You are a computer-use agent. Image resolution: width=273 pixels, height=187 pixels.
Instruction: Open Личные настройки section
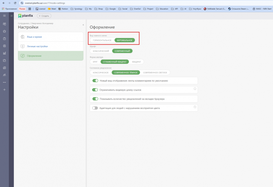click(x=51, y=46)
